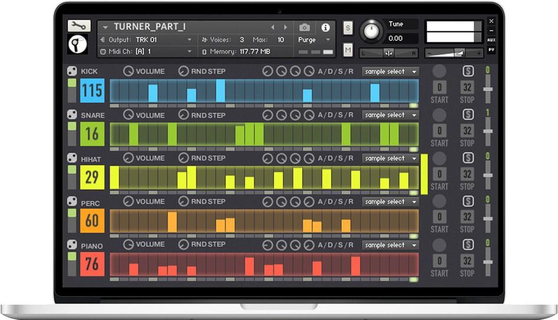Click the next preset right arrow
The height and width of the screenshot is (320, 558).
[286, 28]
